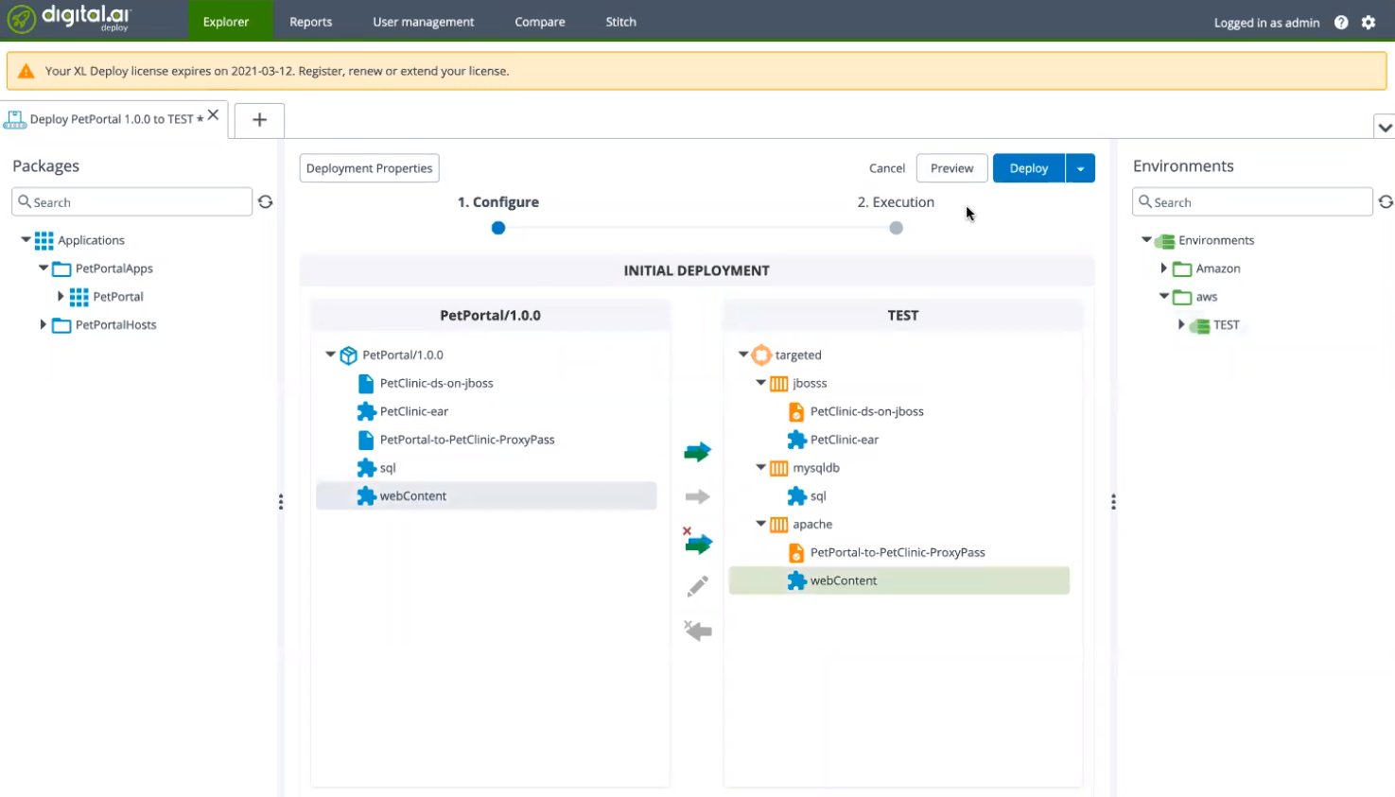The image size is (1395, 797).
Task: Click the PetPortalApps folder icon
Action: [61, 269]
